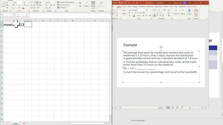The image size is (223, 125).
Task: Switch to Normal view in PowerPoint
Action: click(168, 108)
